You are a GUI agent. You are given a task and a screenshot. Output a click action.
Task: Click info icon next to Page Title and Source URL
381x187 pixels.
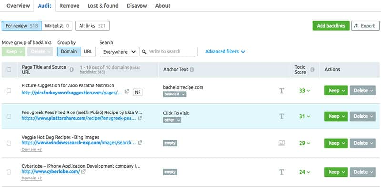tap(71, 69)
